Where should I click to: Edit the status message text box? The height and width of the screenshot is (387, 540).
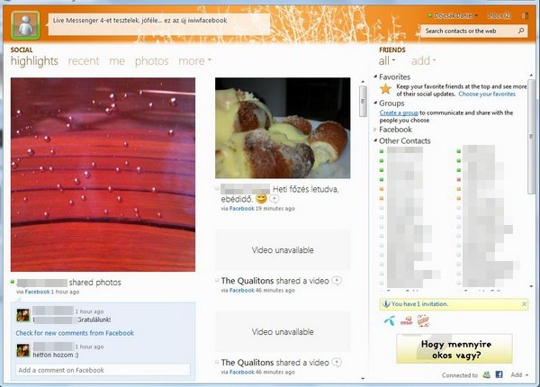158,24
